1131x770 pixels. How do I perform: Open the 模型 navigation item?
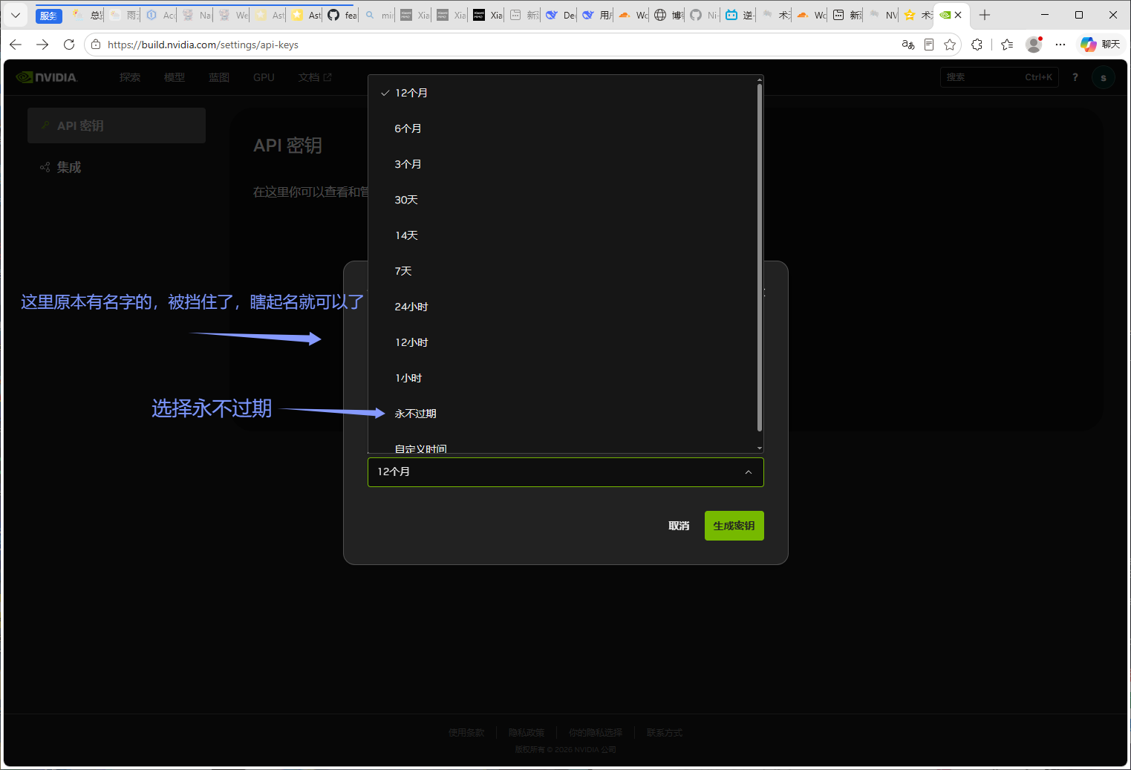pos(175,77)
